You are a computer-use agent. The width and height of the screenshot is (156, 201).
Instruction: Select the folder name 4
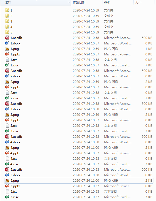click(11, 27)
